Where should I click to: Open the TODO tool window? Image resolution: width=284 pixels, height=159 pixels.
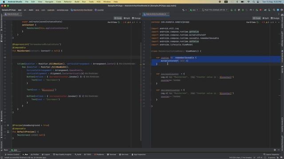click(x=88, y=155)
